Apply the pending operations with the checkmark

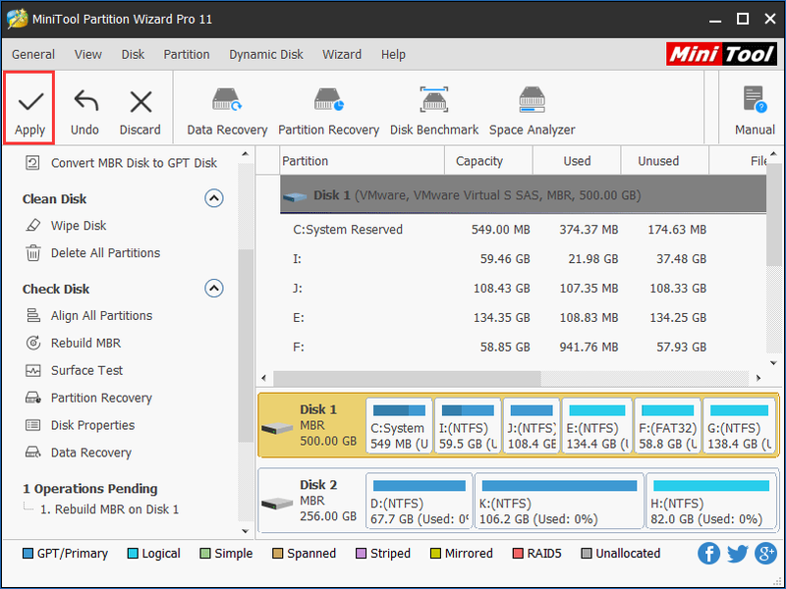[x=29, y=108]
